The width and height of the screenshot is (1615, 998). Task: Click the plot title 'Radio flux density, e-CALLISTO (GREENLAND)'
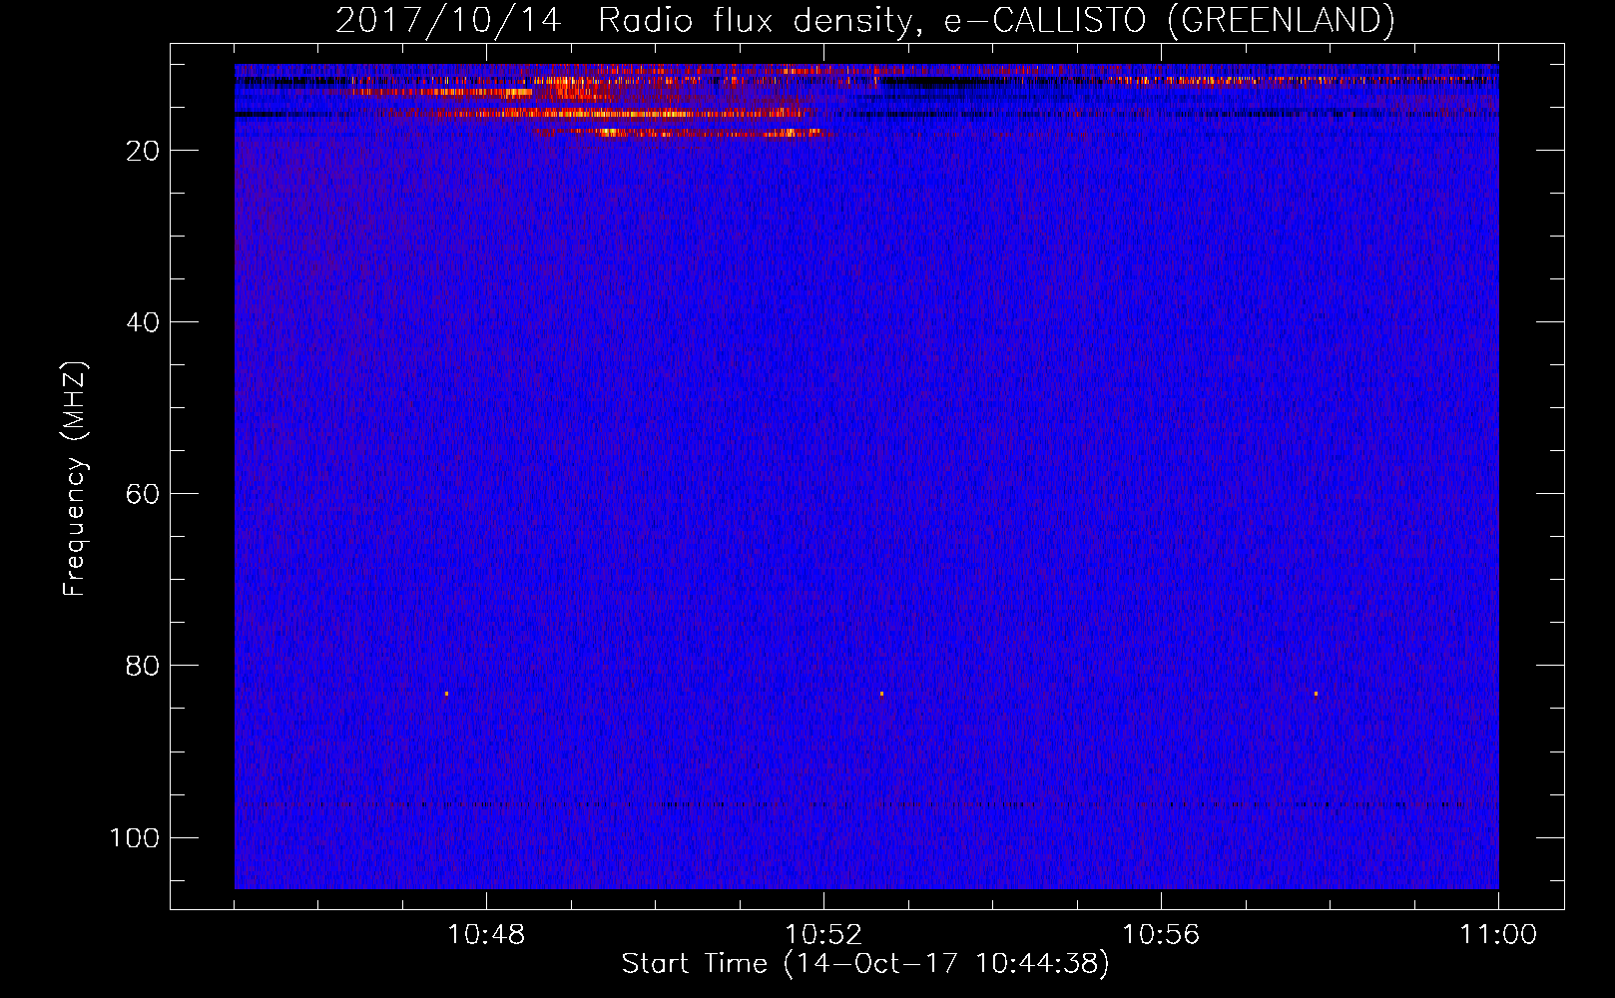click(996, 21)
